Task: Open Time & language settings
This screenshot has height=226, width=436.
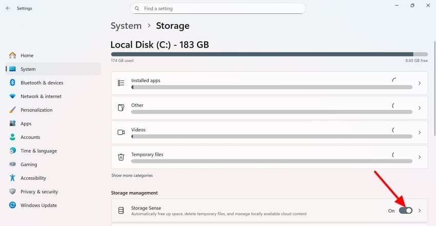Action: (53, 151)
